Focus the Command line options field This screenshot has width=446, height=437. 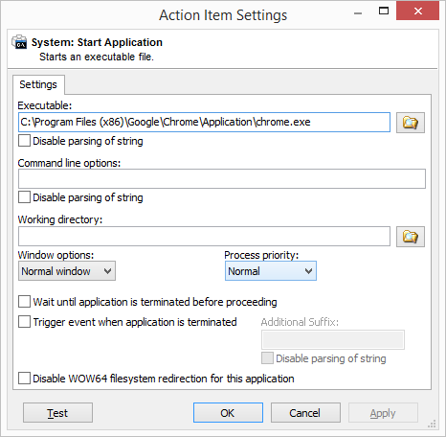(222, 178)
